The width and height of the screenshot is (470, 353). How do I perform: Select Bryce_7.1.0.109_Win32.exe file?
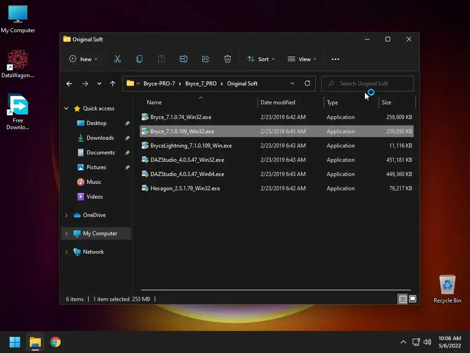[x=277, y=131]
